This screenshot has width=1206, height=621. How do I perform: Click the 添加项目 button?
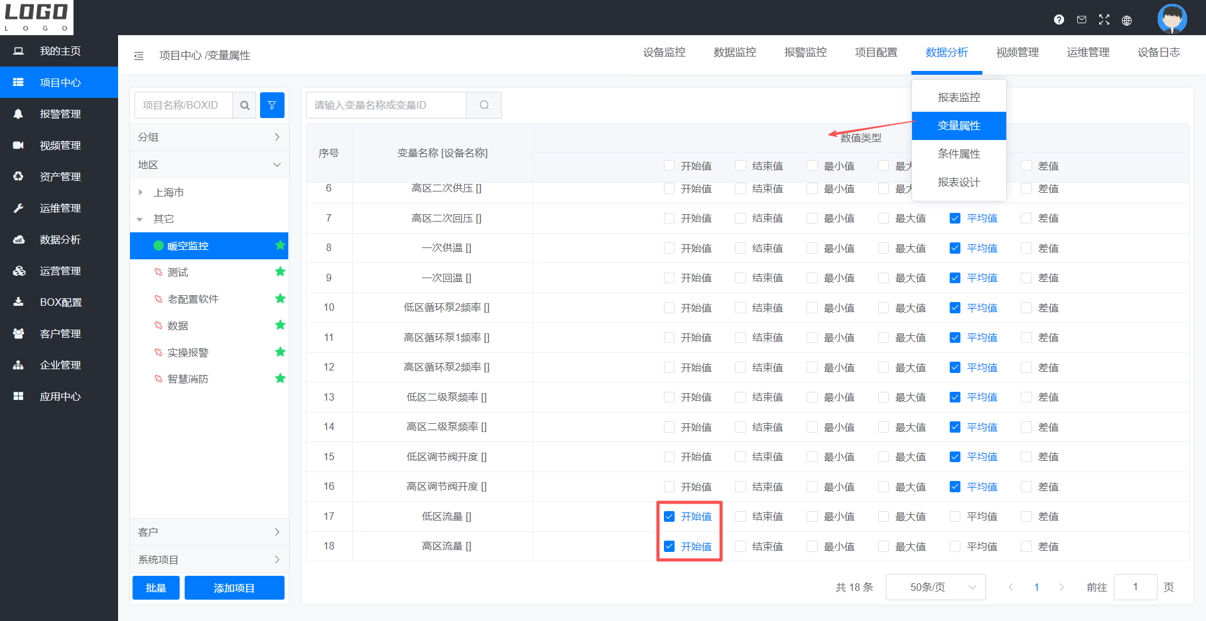point(234,588)
